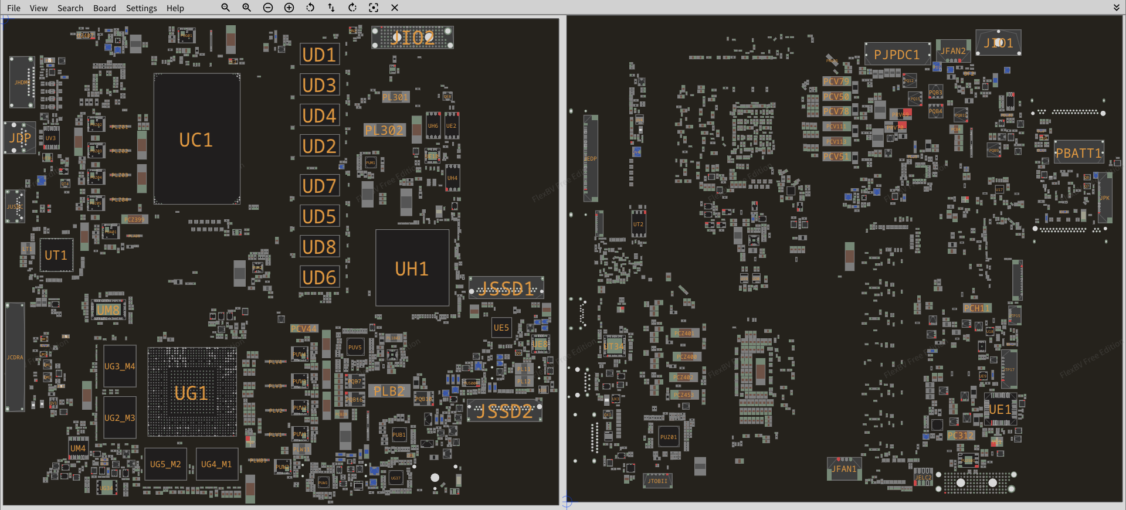The height and width of the screenshot is (510, 1126).
Task: Click the X icon in the toolbar
Action: [x=395, y=8]
